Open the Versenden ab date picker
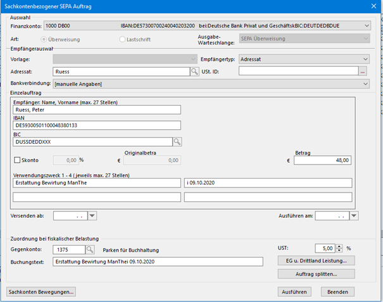The width and height of the screenshot is (383, 302). (x=92, y=216)
